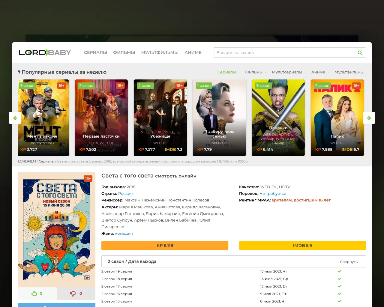Click the LordBaby logo
The image size is (384, 307).
44,52
